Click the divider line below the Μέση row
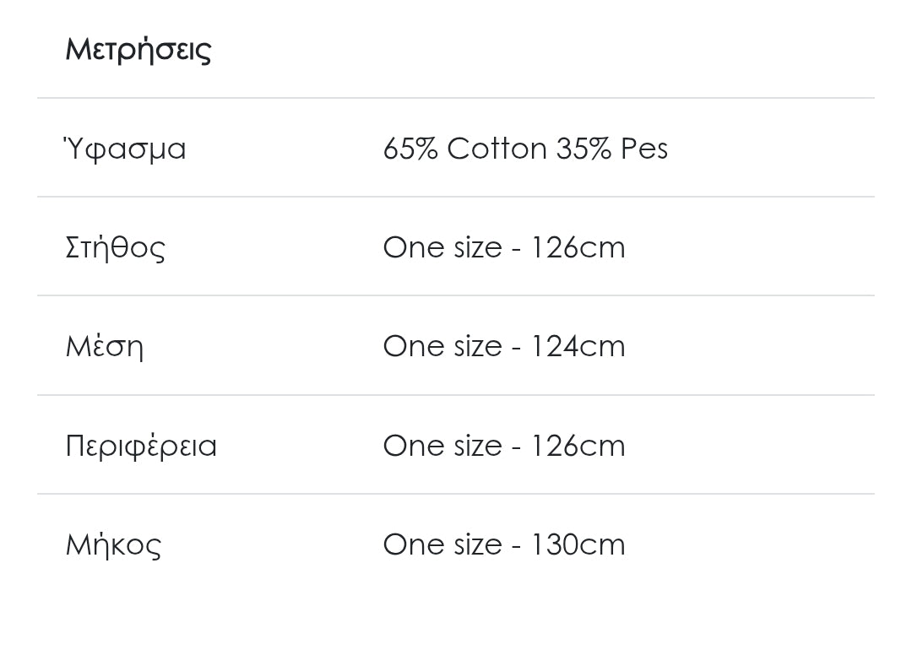The width and height of the screenshot is (912, 666). tap(456, 395)
